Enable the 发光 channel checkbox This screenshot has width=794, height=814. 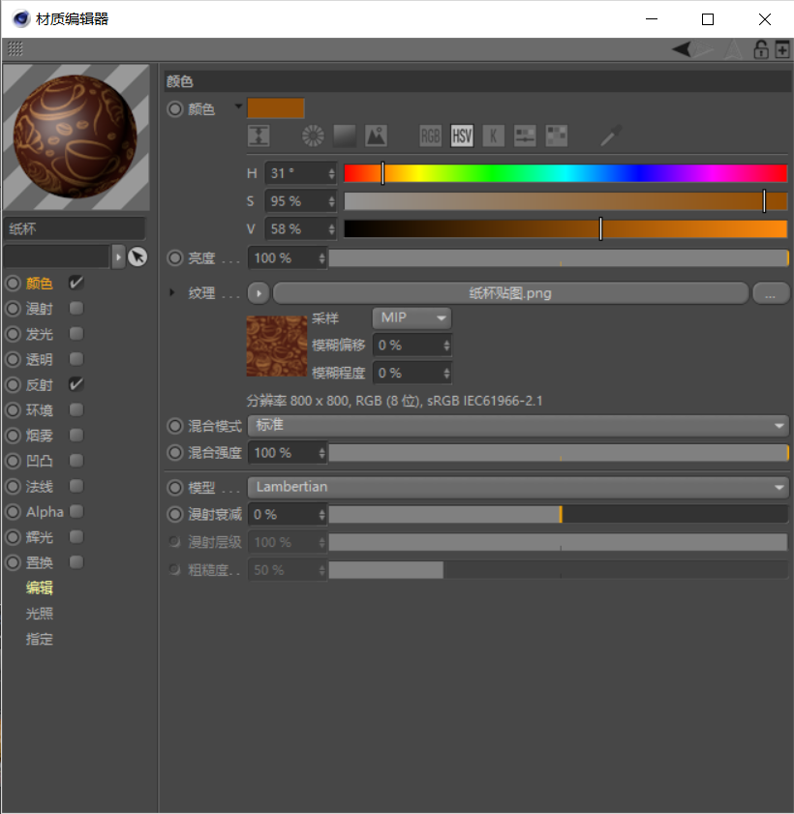pyautogui.click(x=76, y=334)
